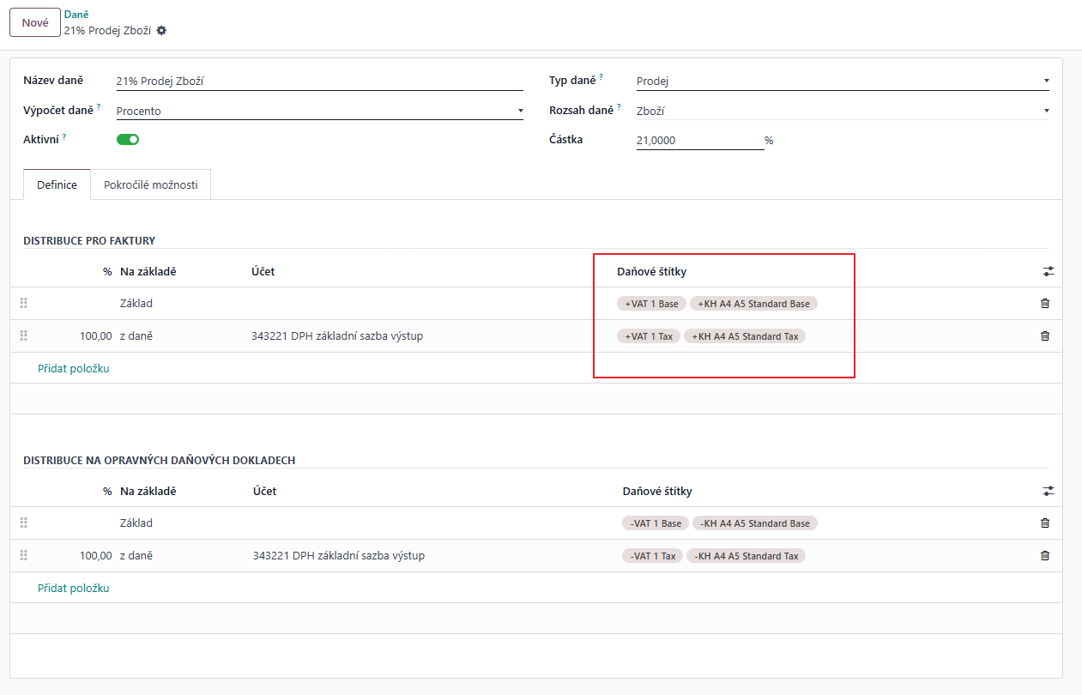Delete the Základ row in refund distribution
Image resolution: width=1082 pixels, height=695 pixels.
click(1044, 523)
